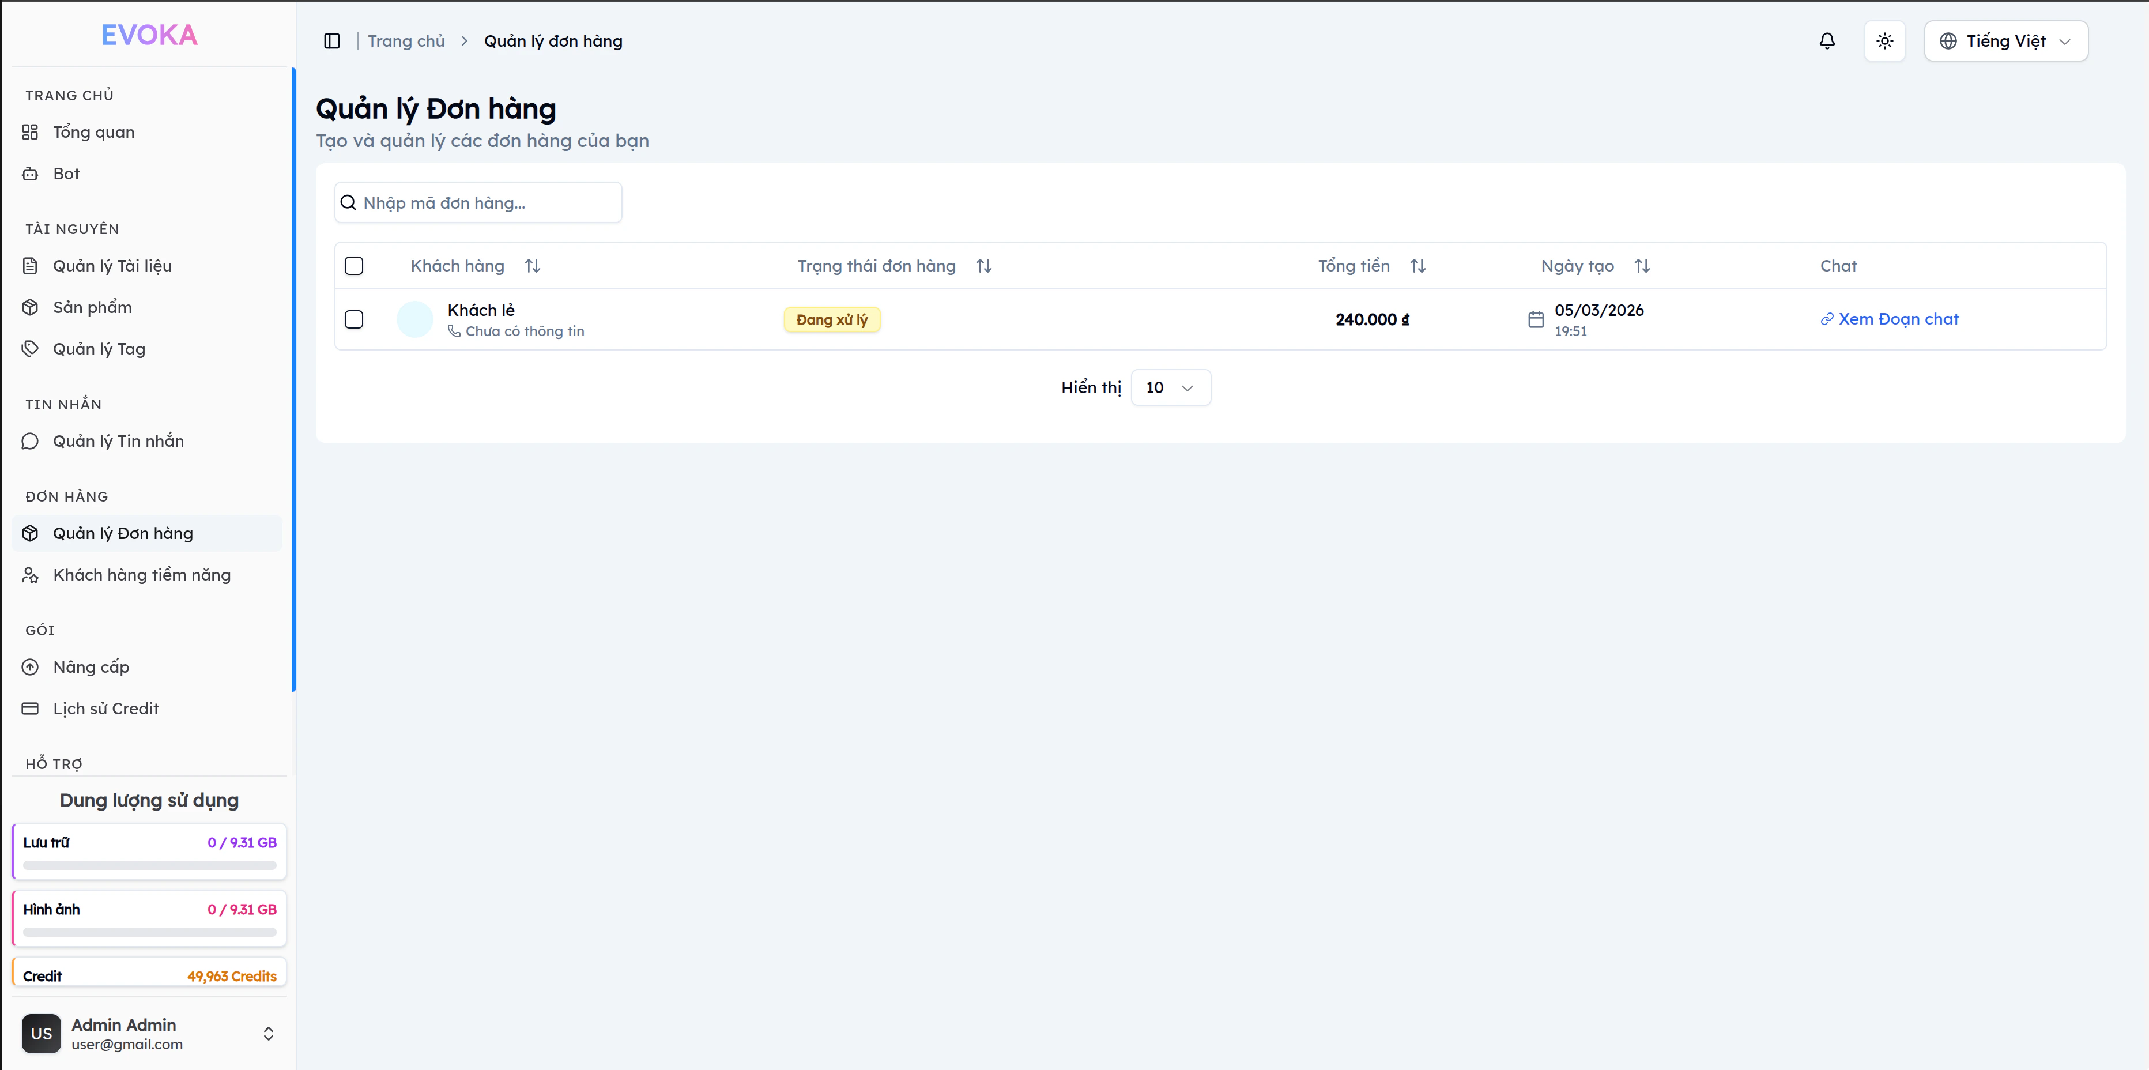This screenshot has width=2149, height=1070.
Task: Click the Khách lẻ customer avatar
Action: pos(414,319)
